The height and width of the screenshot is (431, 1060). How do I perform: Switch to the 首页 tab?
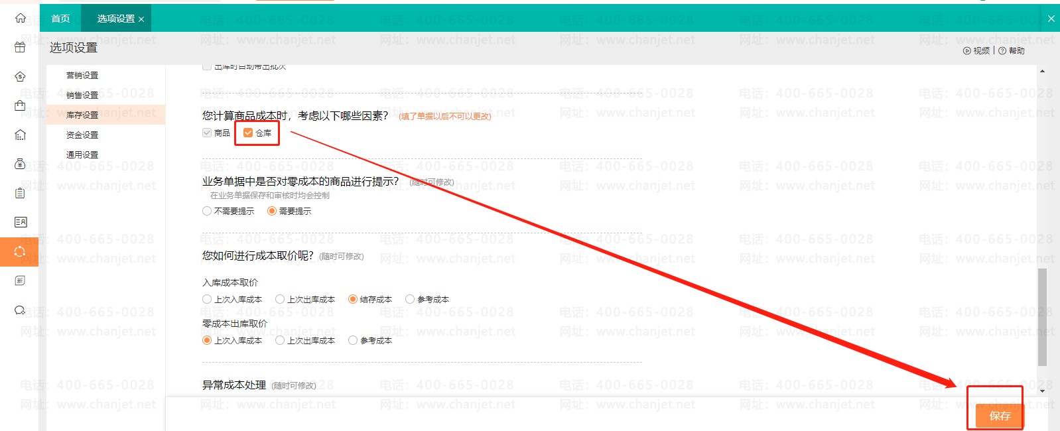click(60, 19)
